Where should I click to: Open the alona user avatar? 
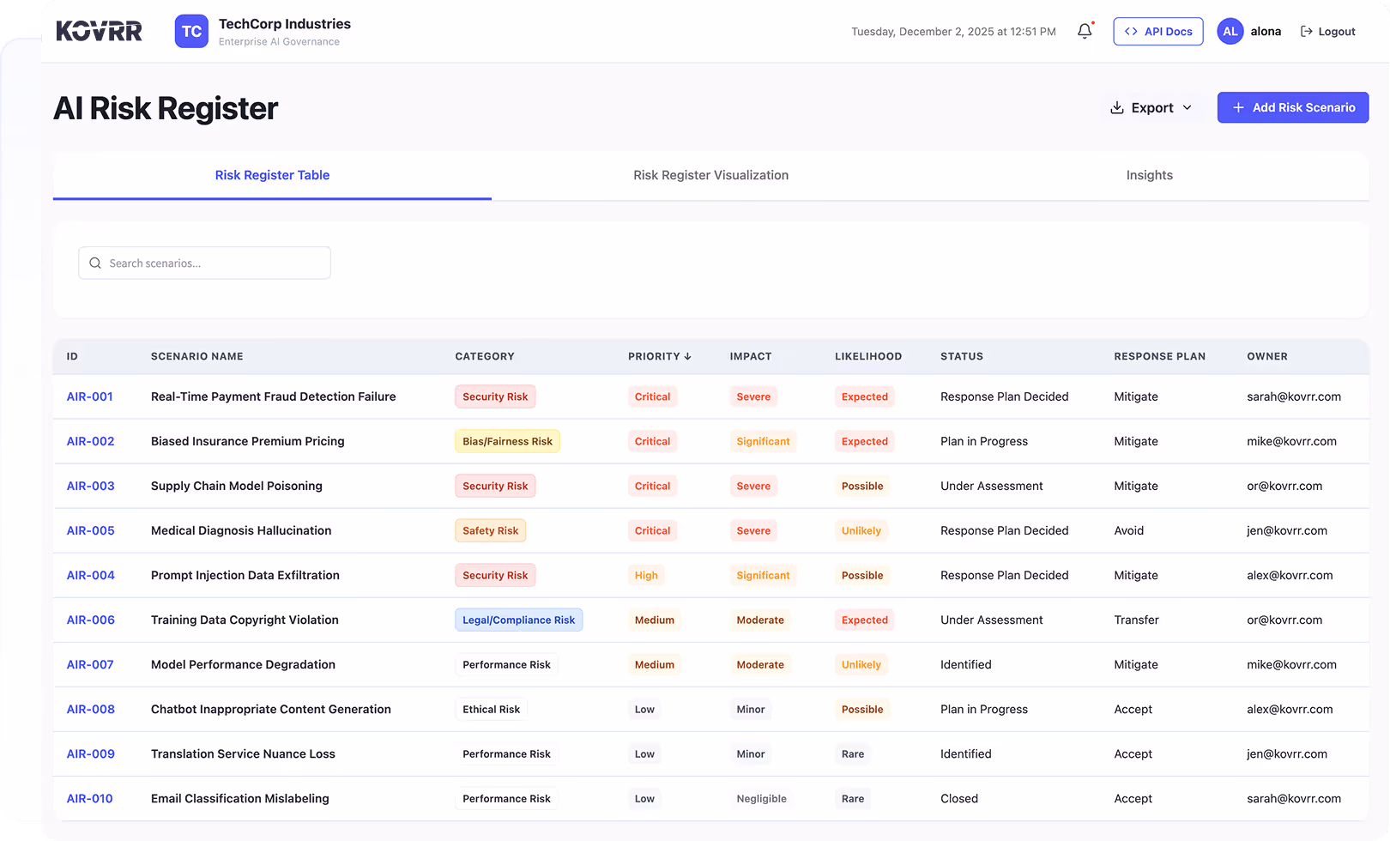pyautogui.click(x=1230, y=31)
